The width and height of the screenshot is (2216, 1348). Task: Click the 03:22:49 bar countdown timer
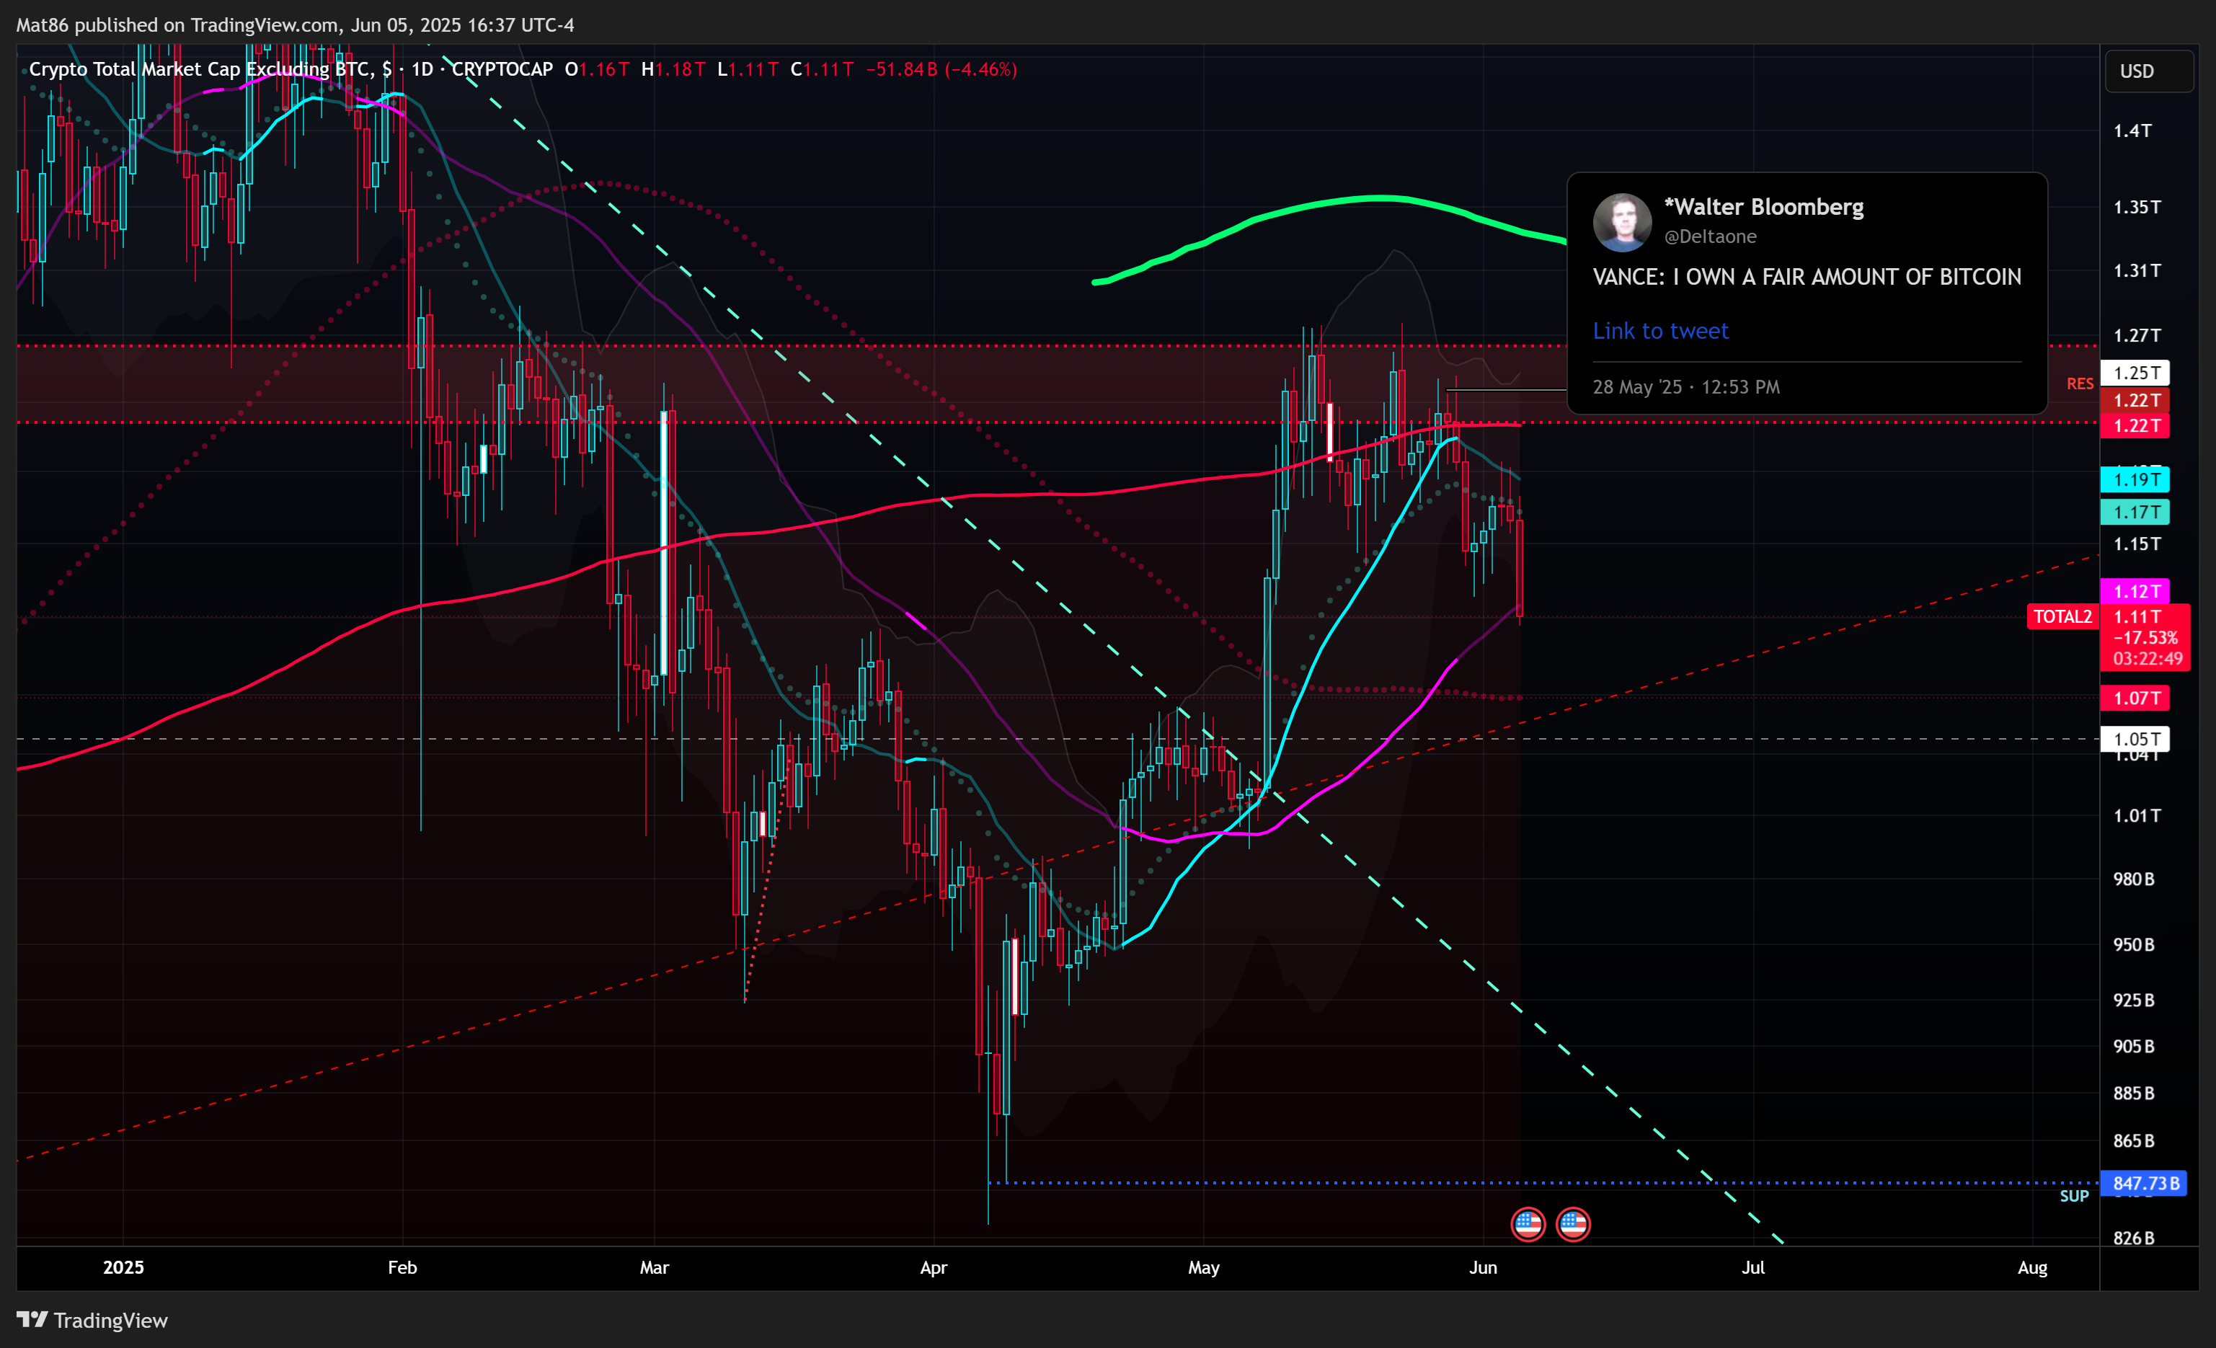pos(2147,658)
